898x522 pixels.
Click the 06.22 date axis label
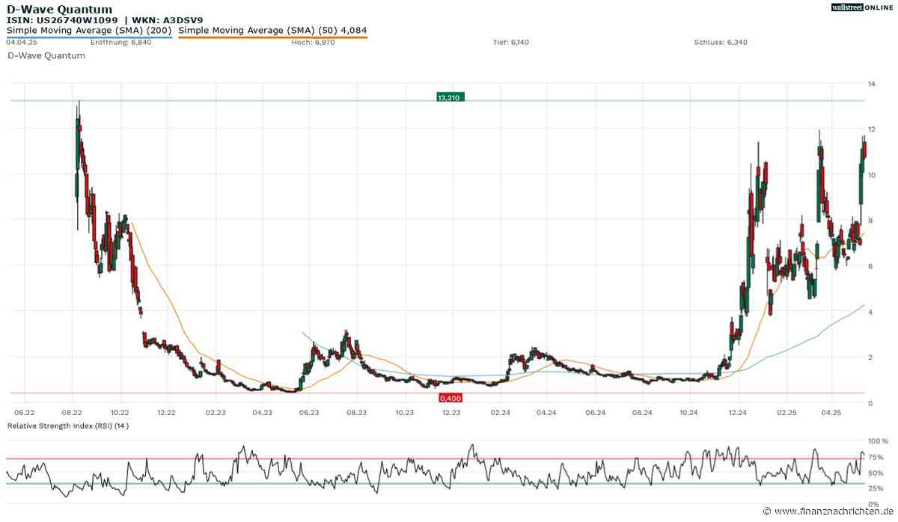click(24, 411)
